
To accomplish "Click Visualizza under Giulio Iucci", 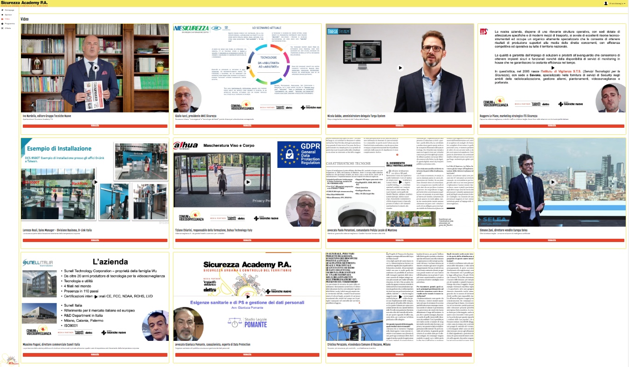I will click(x=247, y=126).
